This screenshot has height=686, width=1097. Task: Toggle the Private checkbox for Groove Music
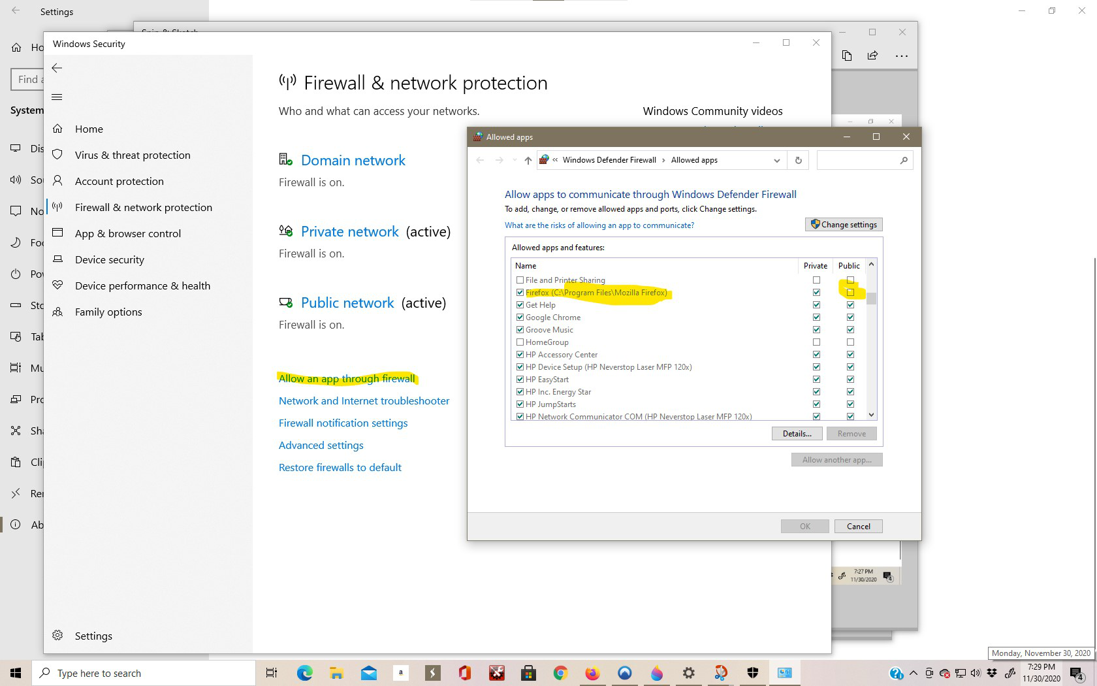pos(816,330)
